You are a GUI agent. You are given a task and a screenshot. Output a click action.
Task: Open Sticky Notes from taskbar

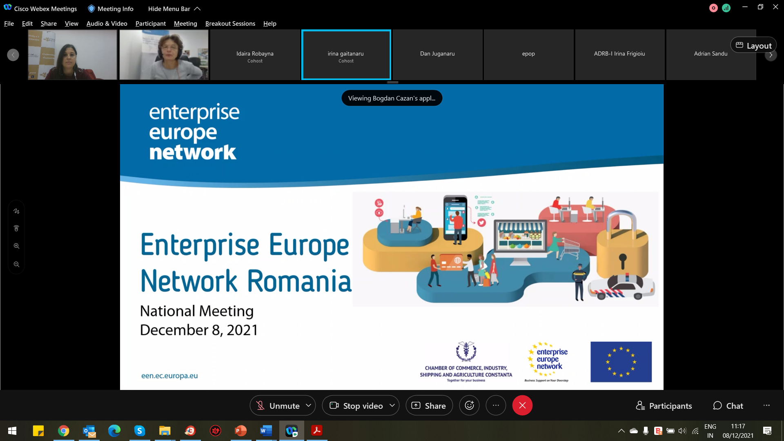38,431
